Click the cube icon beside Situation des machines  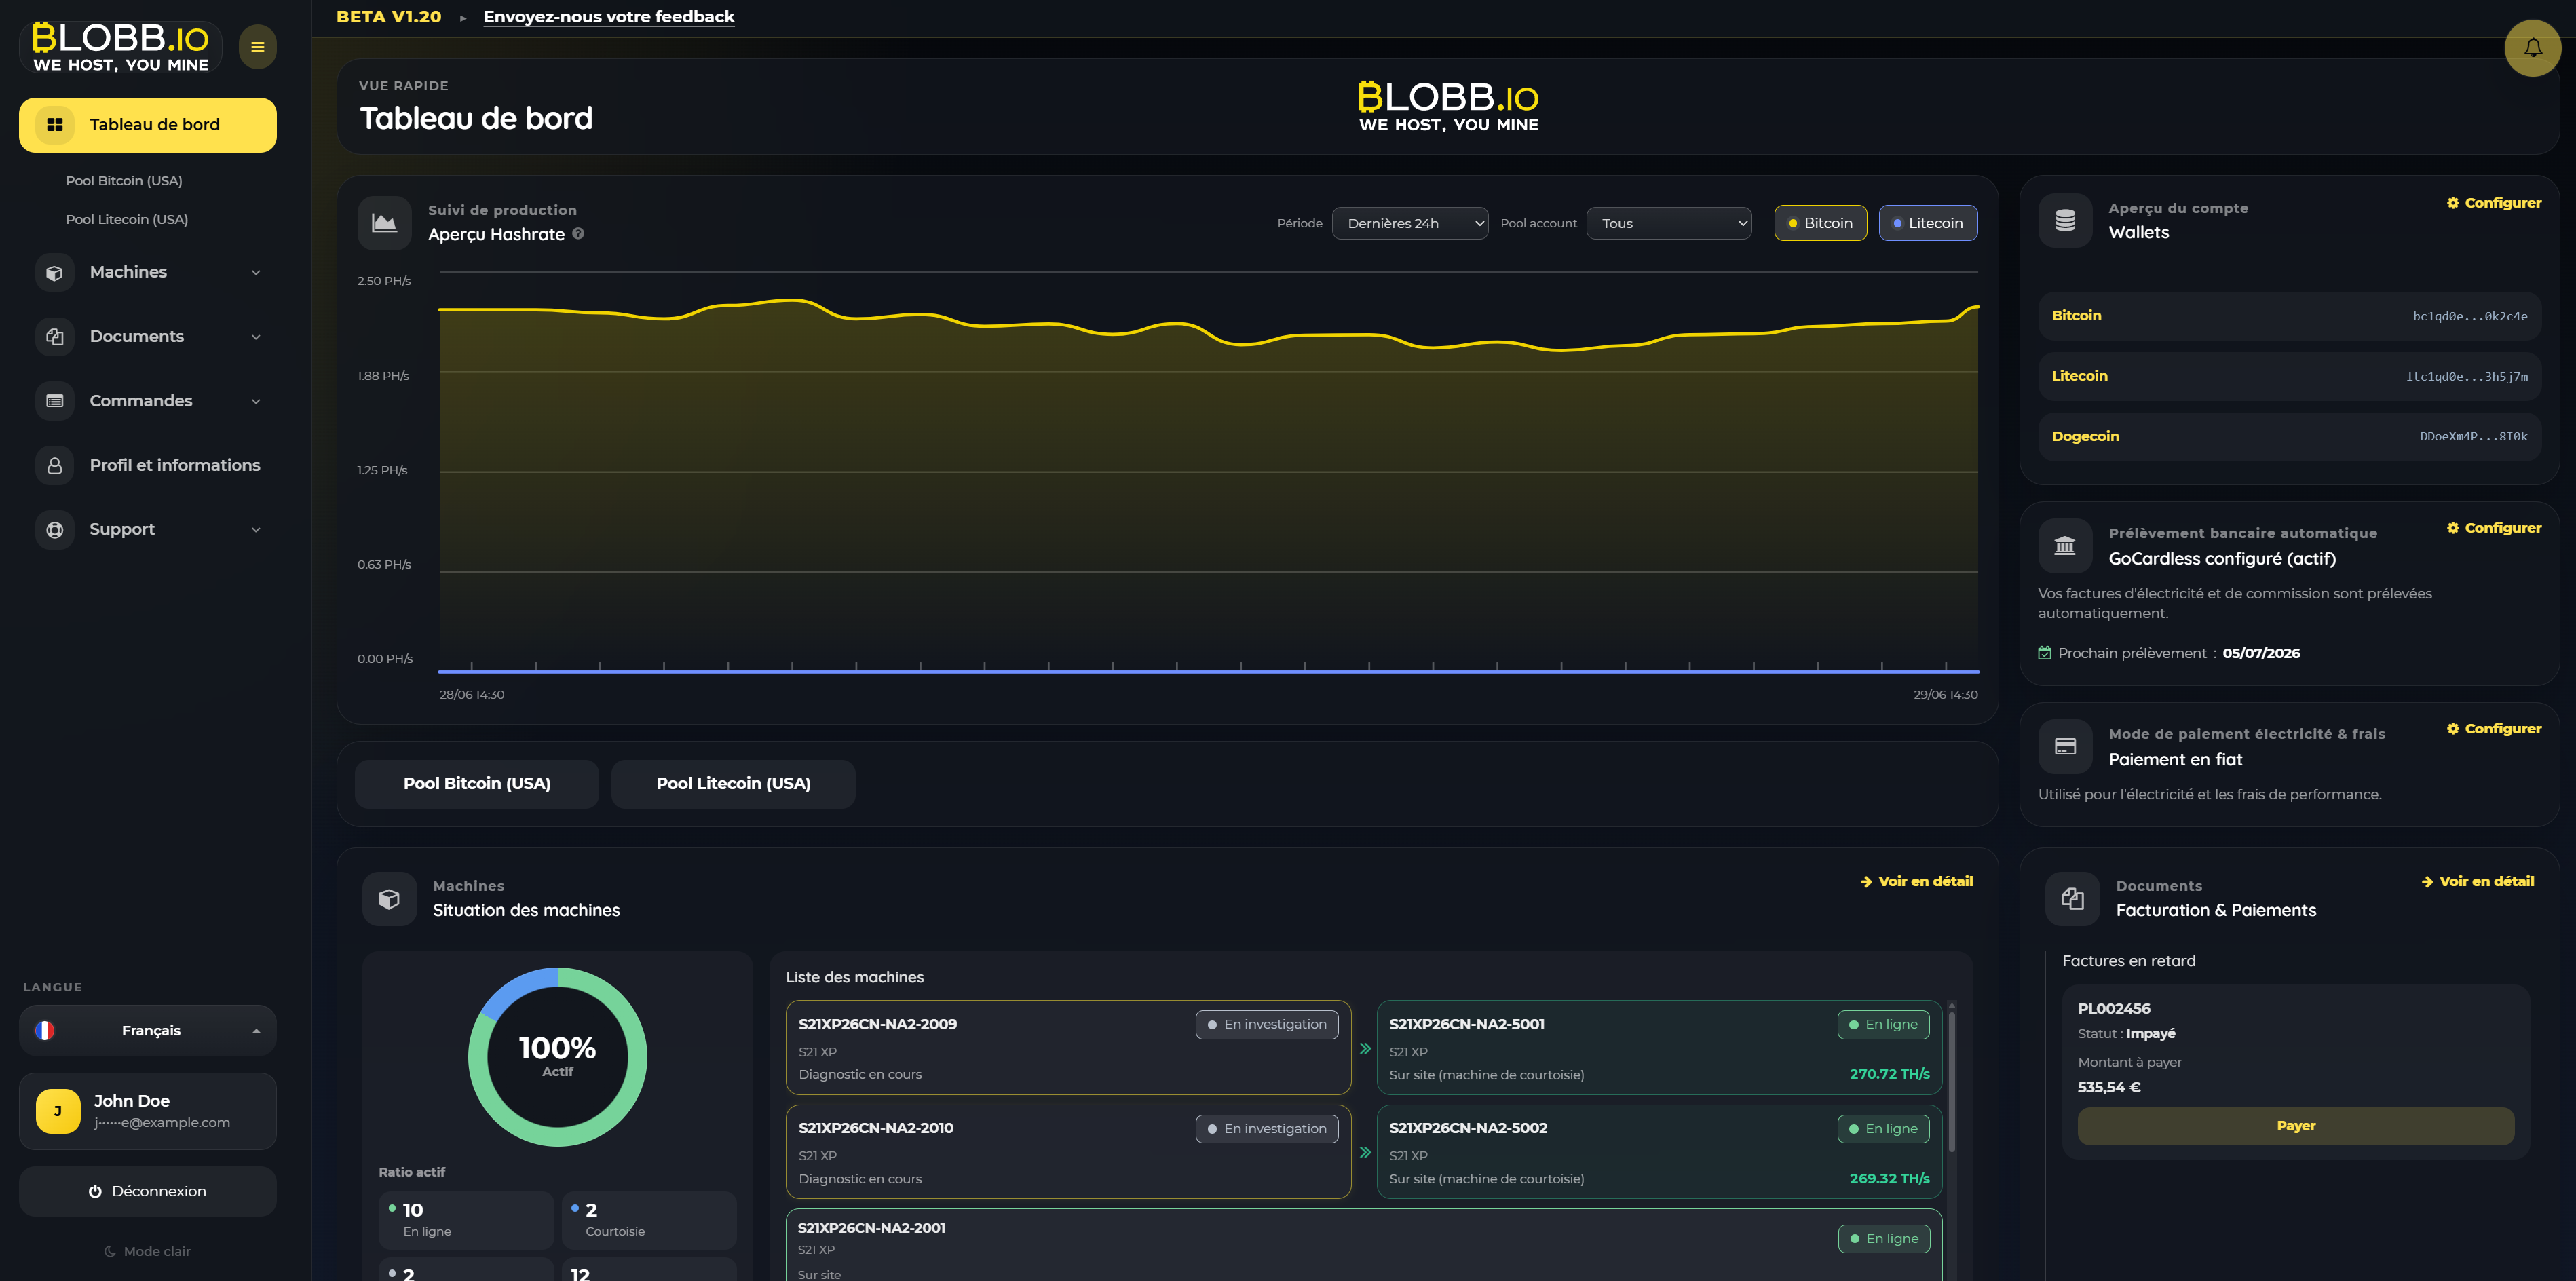pyautogui.click(x=389, y=899)
